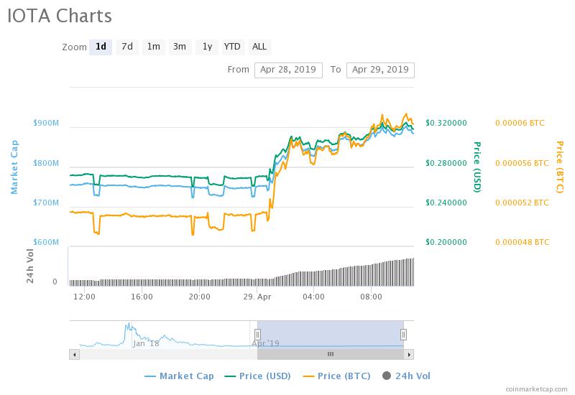This screenshot has height=395, width=575.
Task: Click the 20:00 time axis label
Action: tap(199, 297)
